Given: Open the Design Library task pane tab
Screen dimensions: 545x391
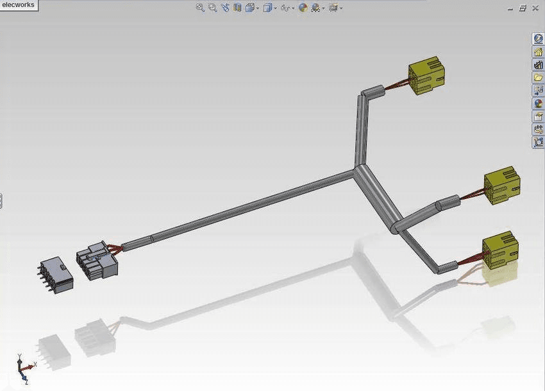Looking at the screenshot, I should (538, 65).
